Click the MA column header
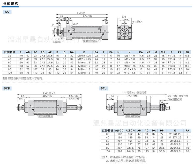 (x=163, y=52)
